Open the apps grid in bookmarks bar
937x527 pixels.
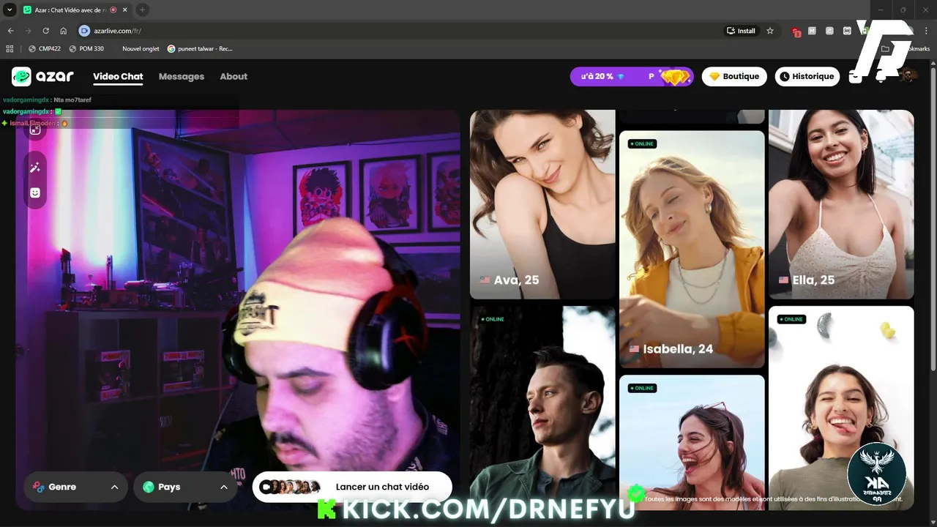[10, 49]
